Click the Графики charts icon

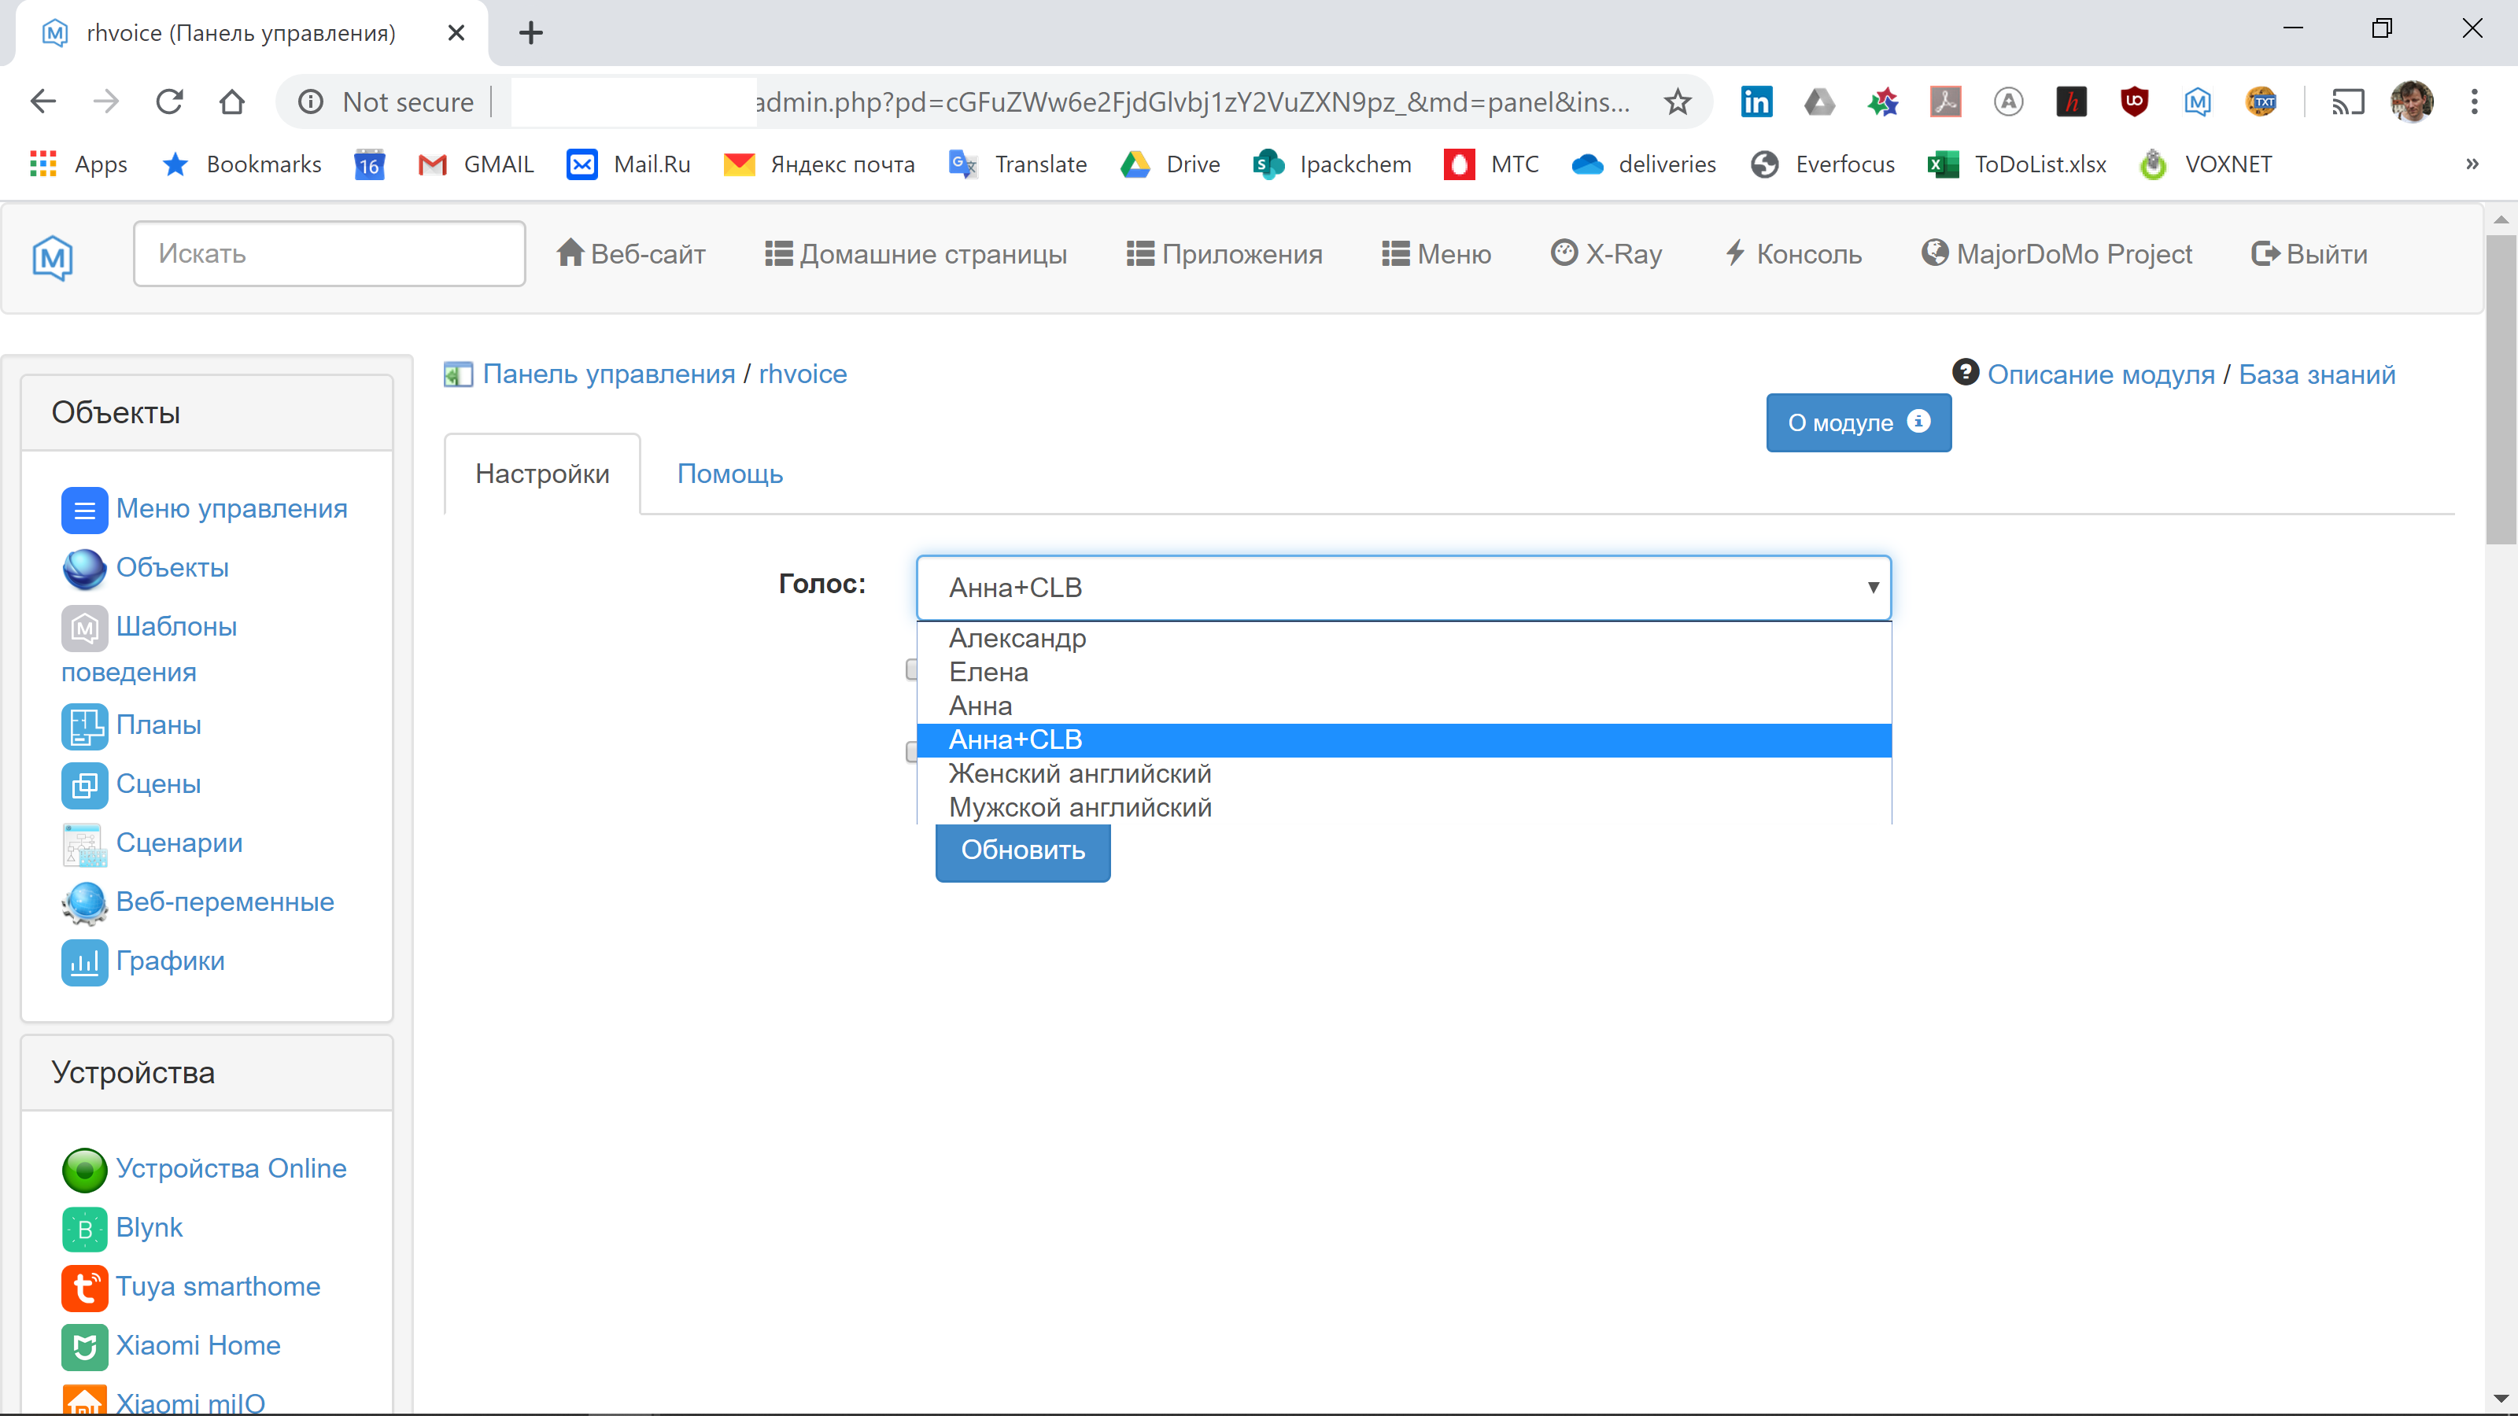point(84,961)
